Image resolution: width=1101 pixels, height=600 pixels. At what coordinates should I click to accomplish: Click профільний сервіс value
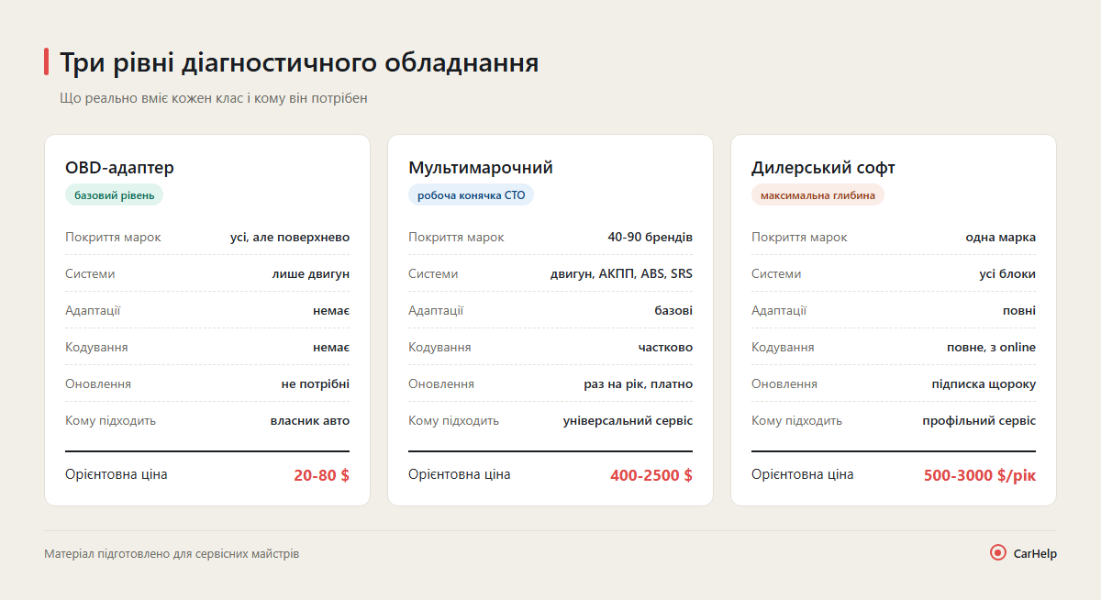(979, 420)
